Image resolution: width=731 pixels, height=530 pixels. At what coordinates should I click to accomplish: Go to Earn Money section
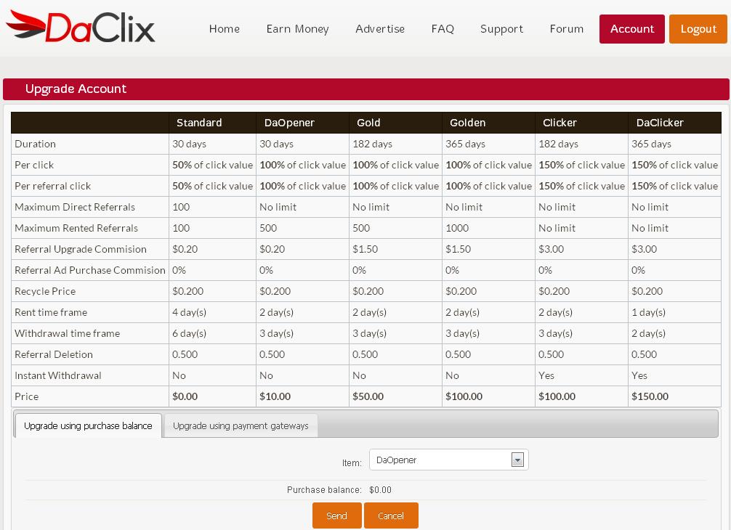(x=297, y=29)
